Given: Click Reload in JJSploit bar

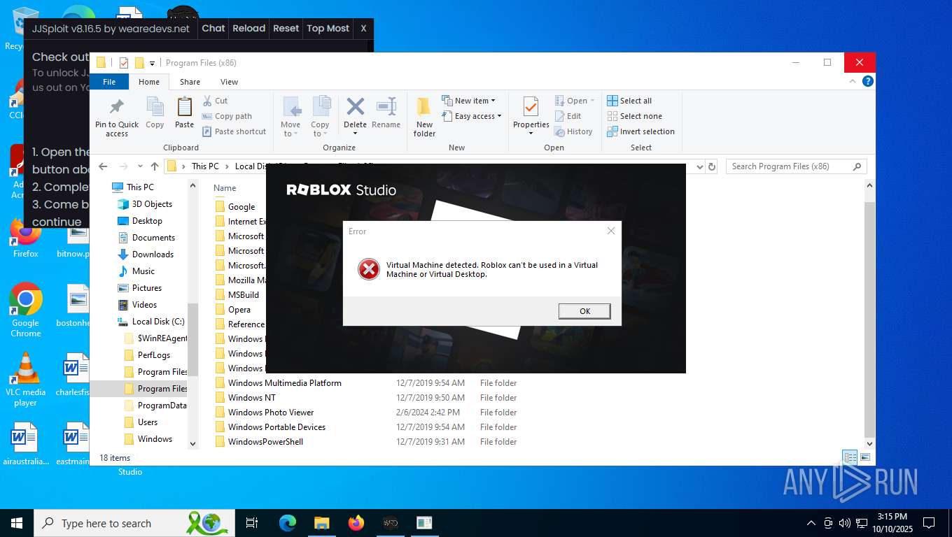Looking at the screenshot, I should coord(249,29).
